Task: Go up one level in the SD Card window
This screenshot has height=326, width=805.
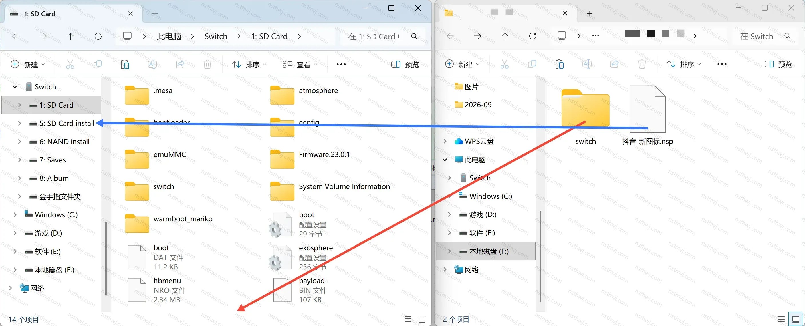Action: point(70,36)
